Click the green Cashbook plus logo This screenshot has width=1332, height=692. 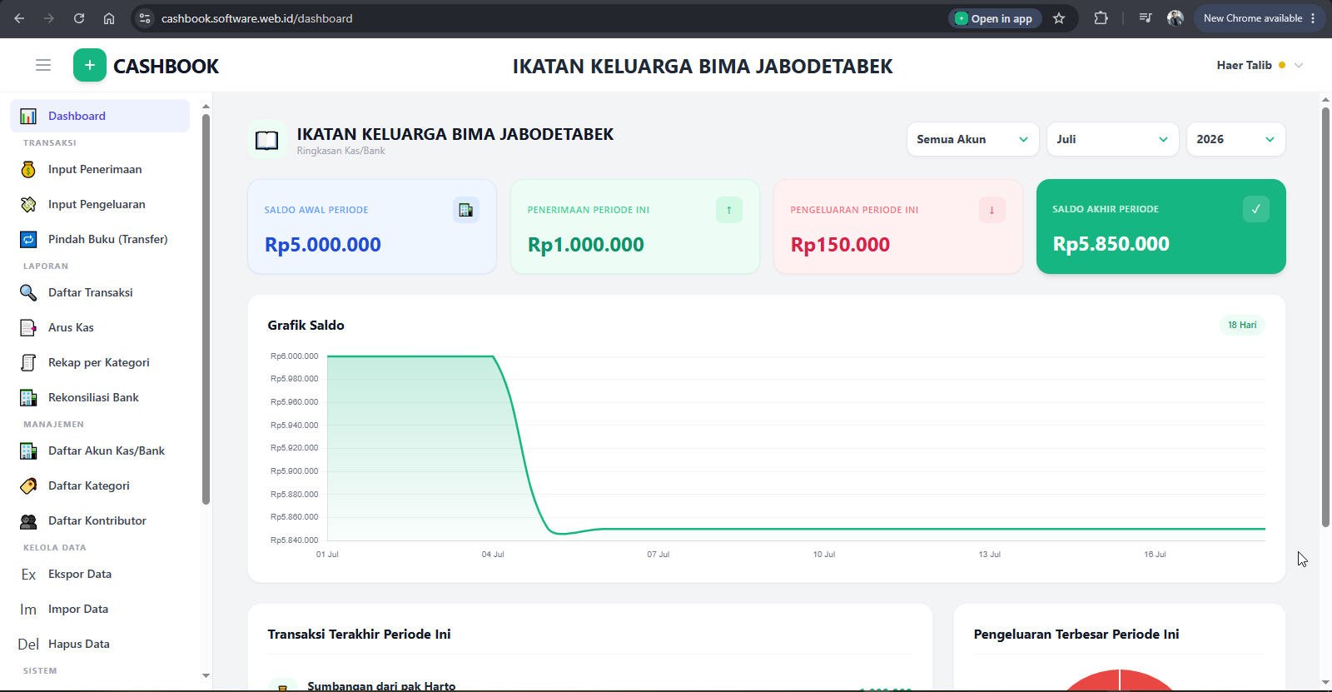click(x=90, y=65)
